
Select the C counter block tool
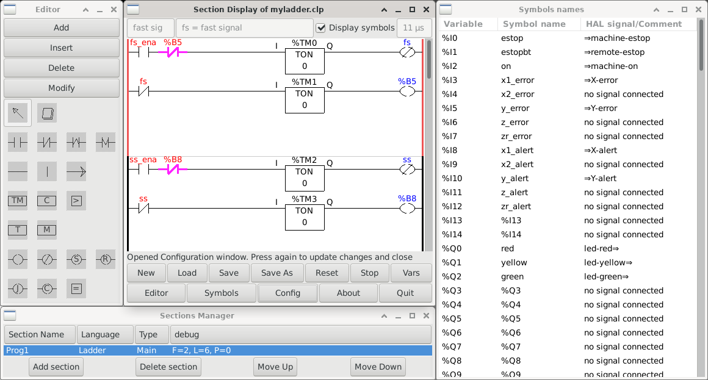(x=47, y=201)
